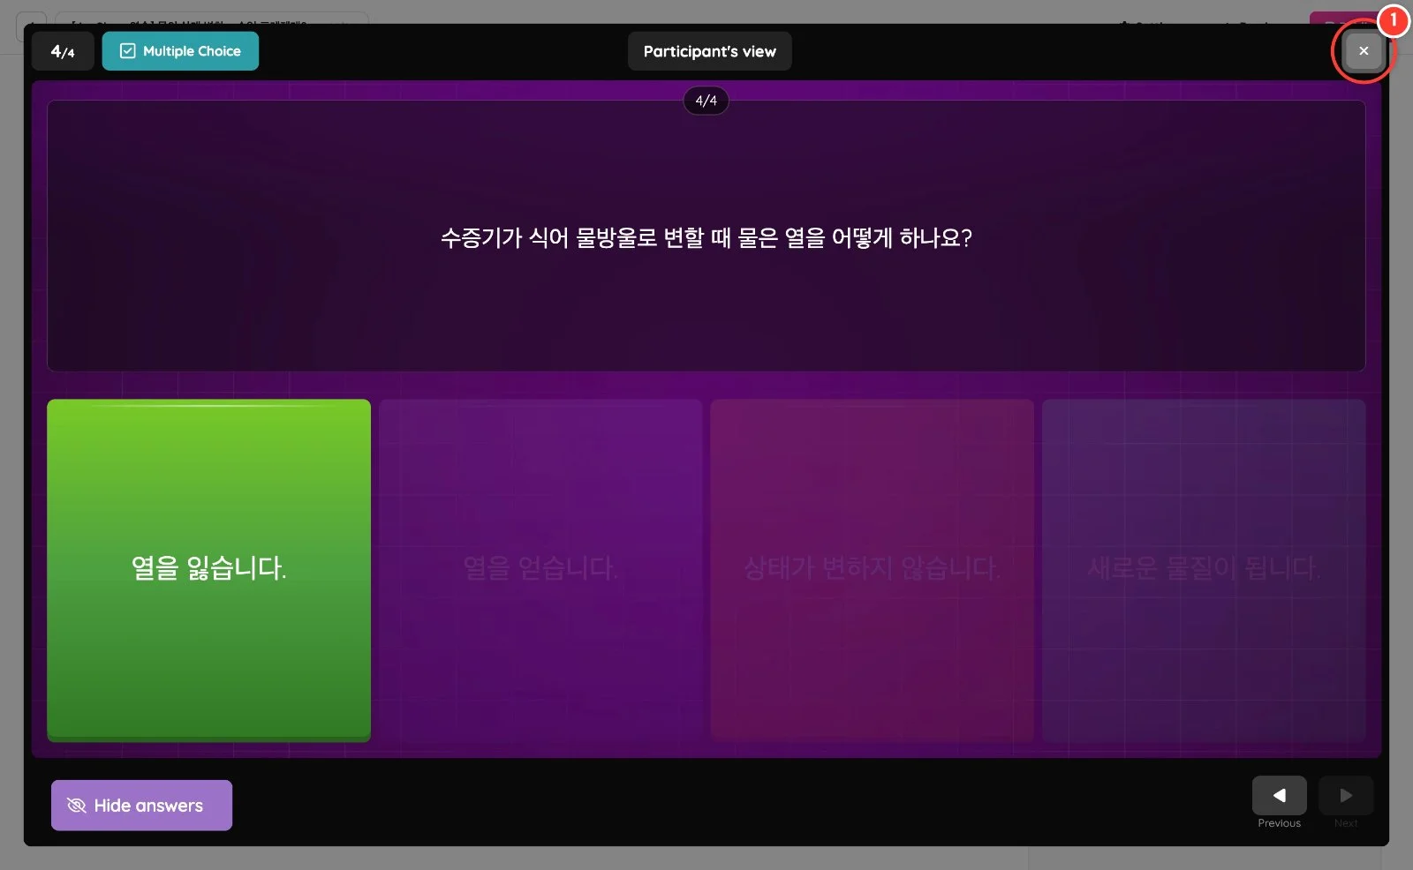1413x870 pixels.
Task: Select the answer '열을 잃습니다.'
Action: coord(208,570)
